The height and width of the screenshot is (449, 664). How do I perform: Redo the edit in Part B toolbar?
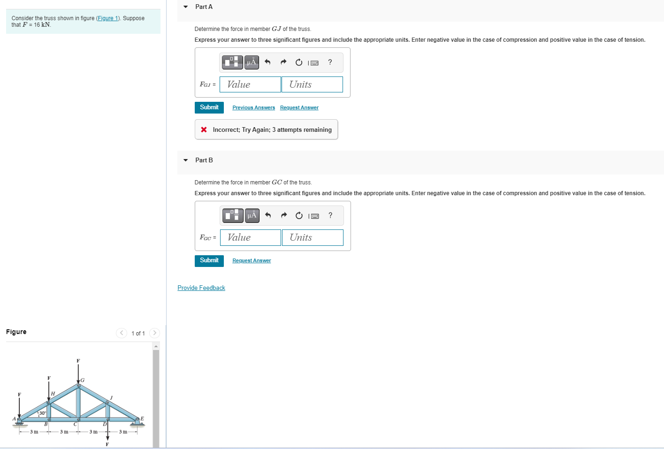[284, 215]
